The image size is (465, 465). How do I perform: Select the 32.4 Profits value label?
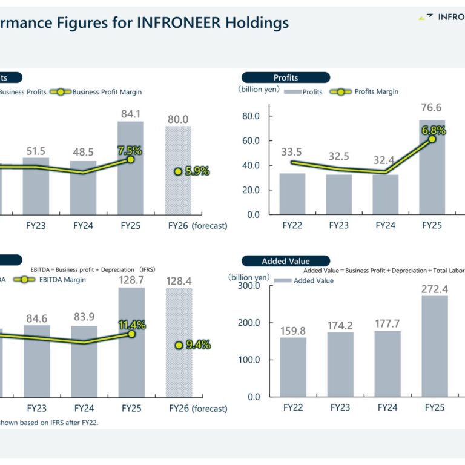pos(384,160)
